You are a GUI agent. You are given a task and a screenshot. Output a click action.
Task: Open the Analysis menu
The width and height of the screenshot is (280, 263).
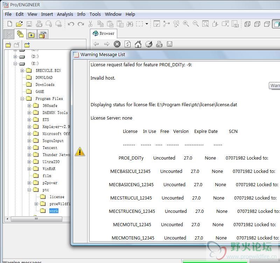[x=65, y=14]
